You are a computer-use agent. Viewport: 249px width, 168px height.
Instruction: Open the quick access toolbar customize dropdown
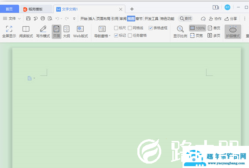74,19
